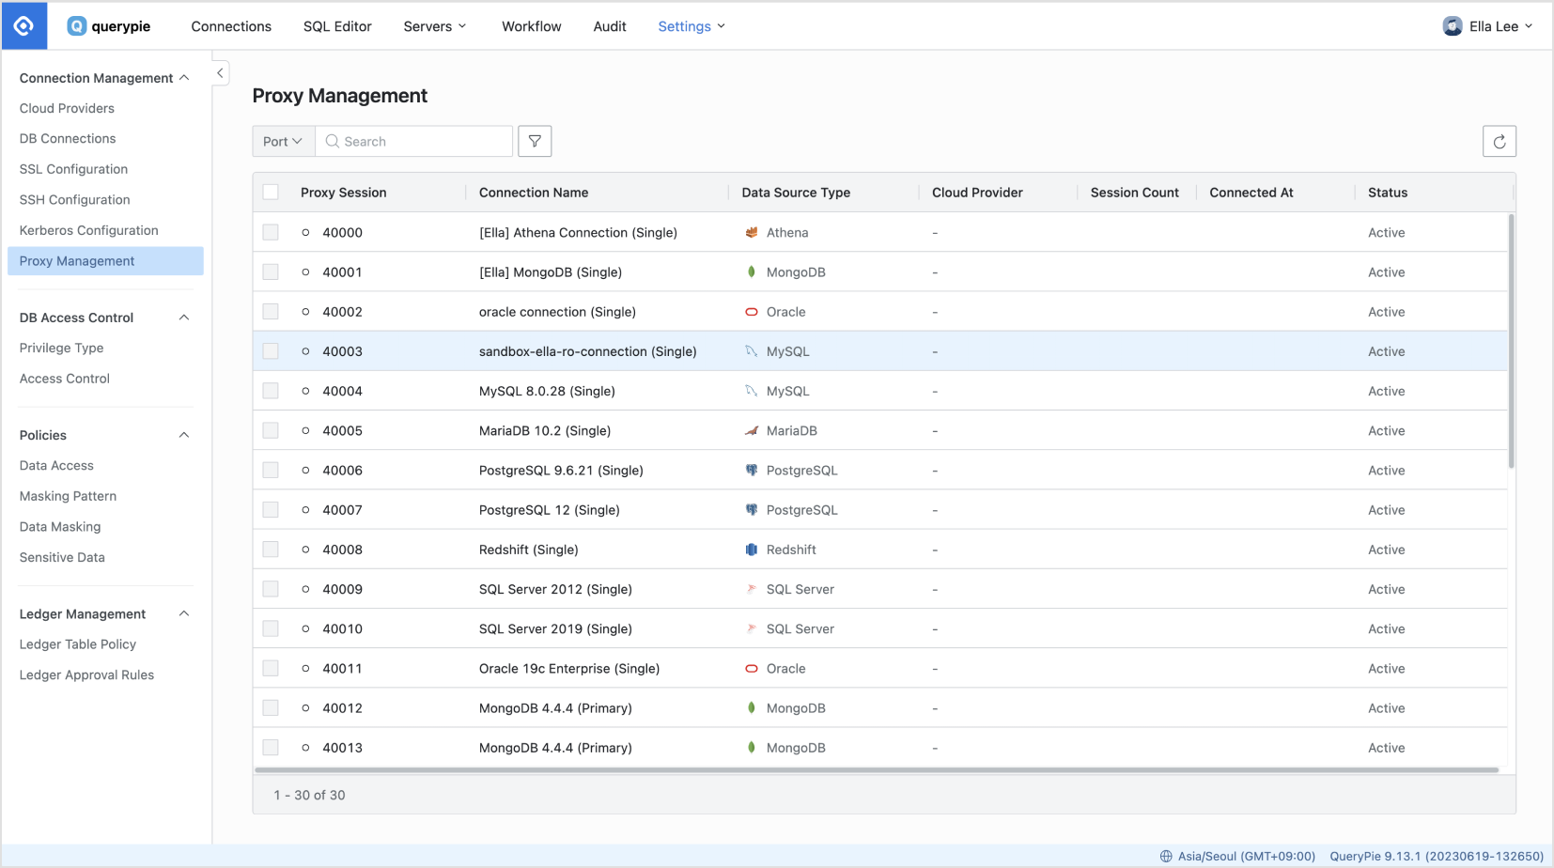Open the filter funnel icon
Image resolution: width=1554 pixels, height=868 pixels.
[x=535, y=141]
